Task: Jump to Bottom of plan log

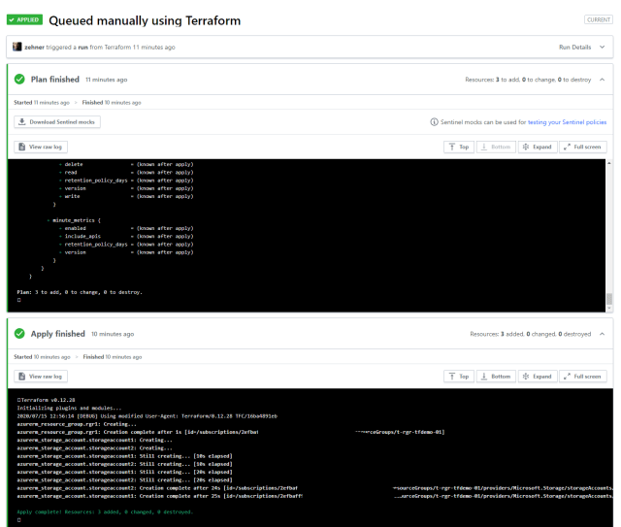Action: [496, 146]
